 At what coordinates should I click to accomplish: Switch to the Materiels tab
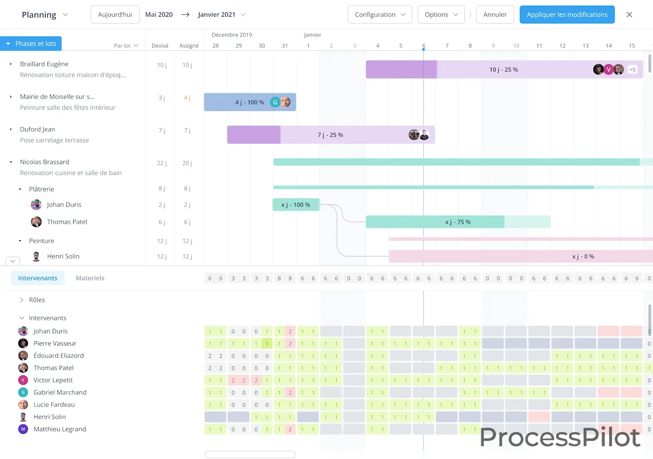[90, 278]
